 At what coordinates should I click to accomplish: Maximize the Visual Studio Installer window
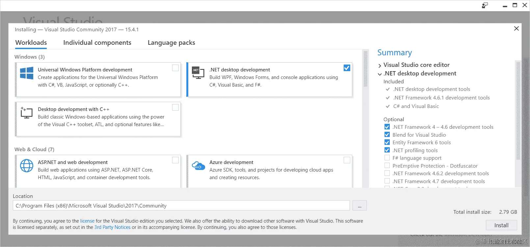coord(515,5)
